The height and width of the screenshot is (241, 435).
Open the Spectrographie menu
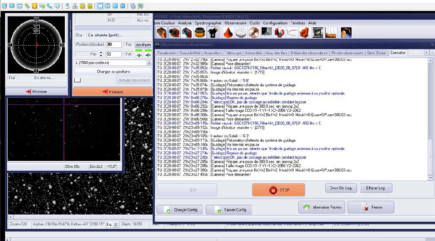(x=208, y=23)
